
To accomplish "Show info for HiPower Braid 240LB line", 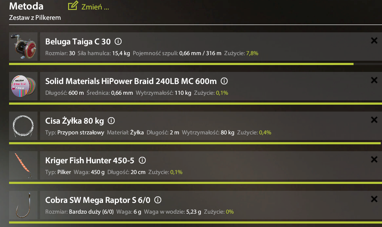I will [224, 81].
